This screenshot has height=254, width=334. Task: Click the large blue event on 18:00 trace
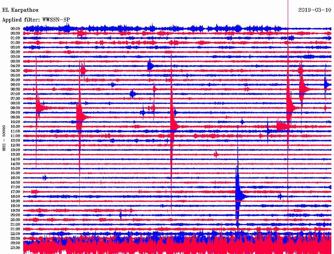point(238,196)
